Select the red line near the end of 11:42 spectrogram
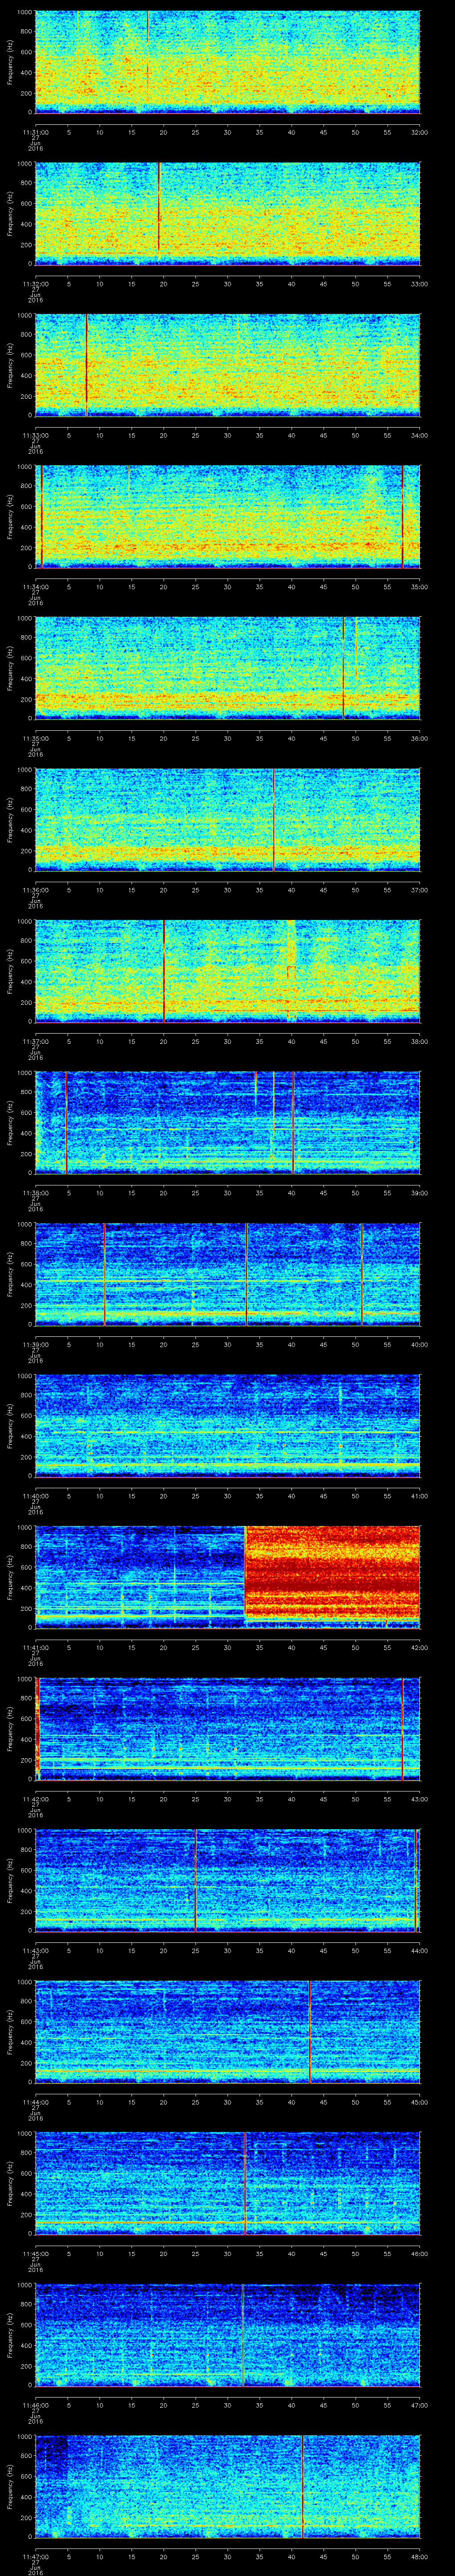The image size is (455, 2576). [x=402, y=1728]
